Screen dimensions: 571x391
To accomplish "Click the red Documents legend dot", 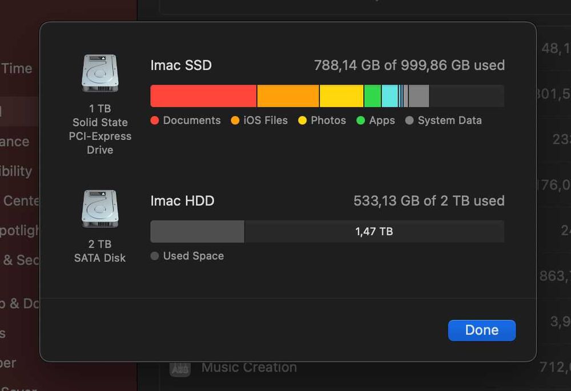I will (155, 120).
